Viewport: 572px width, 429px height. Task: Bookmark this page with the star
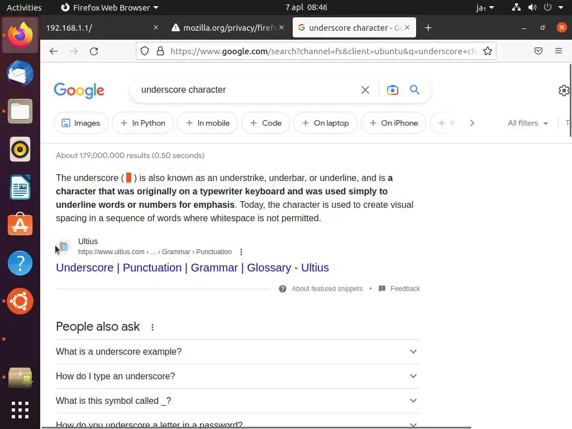click(x=487, y=51)
